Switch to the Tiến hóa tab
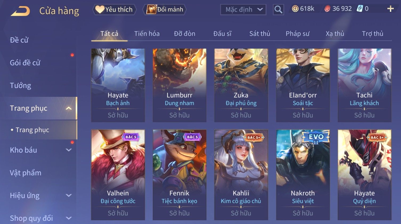401x224 pixels. coord(147,34)
